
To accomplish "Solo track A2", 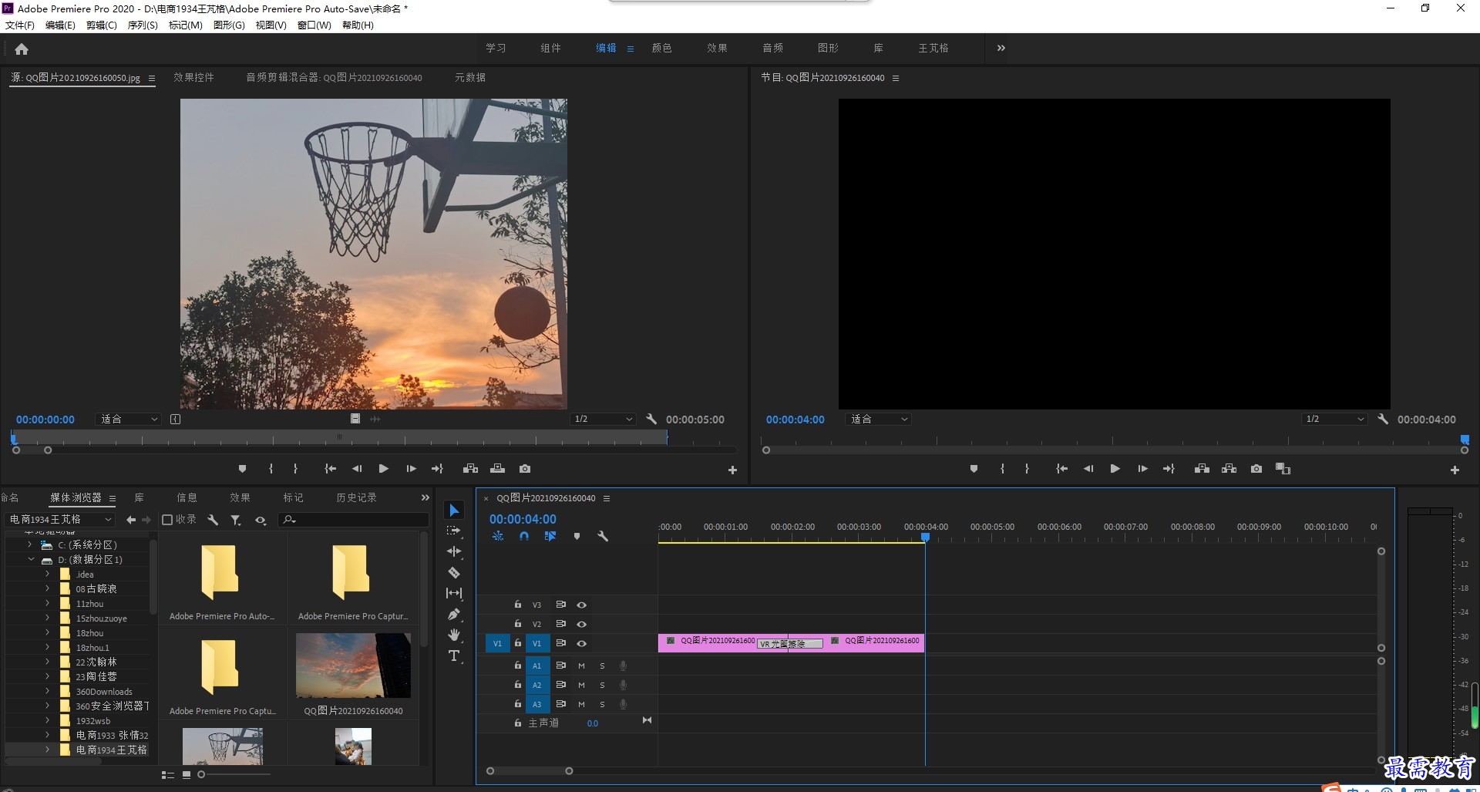I will pos(602,685).
